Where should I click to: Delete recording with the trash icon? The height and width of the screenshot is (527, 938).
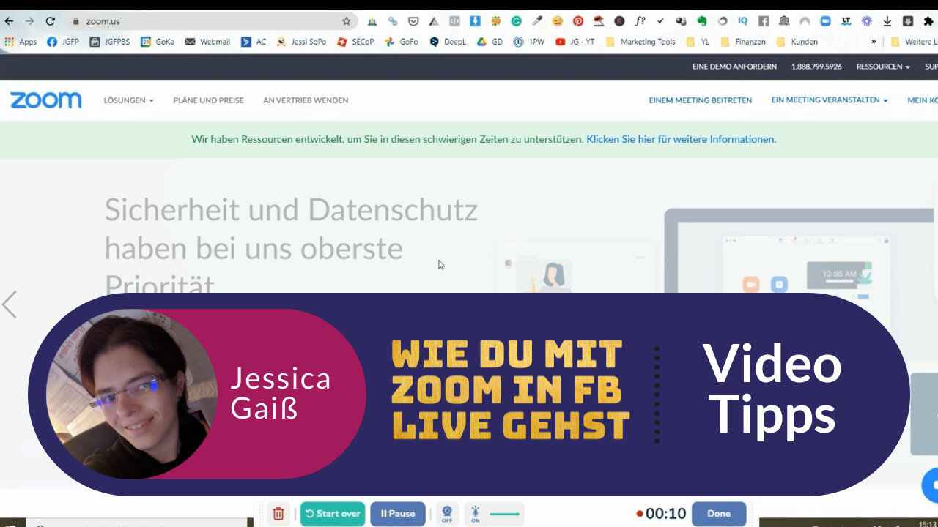coord(278,514)
